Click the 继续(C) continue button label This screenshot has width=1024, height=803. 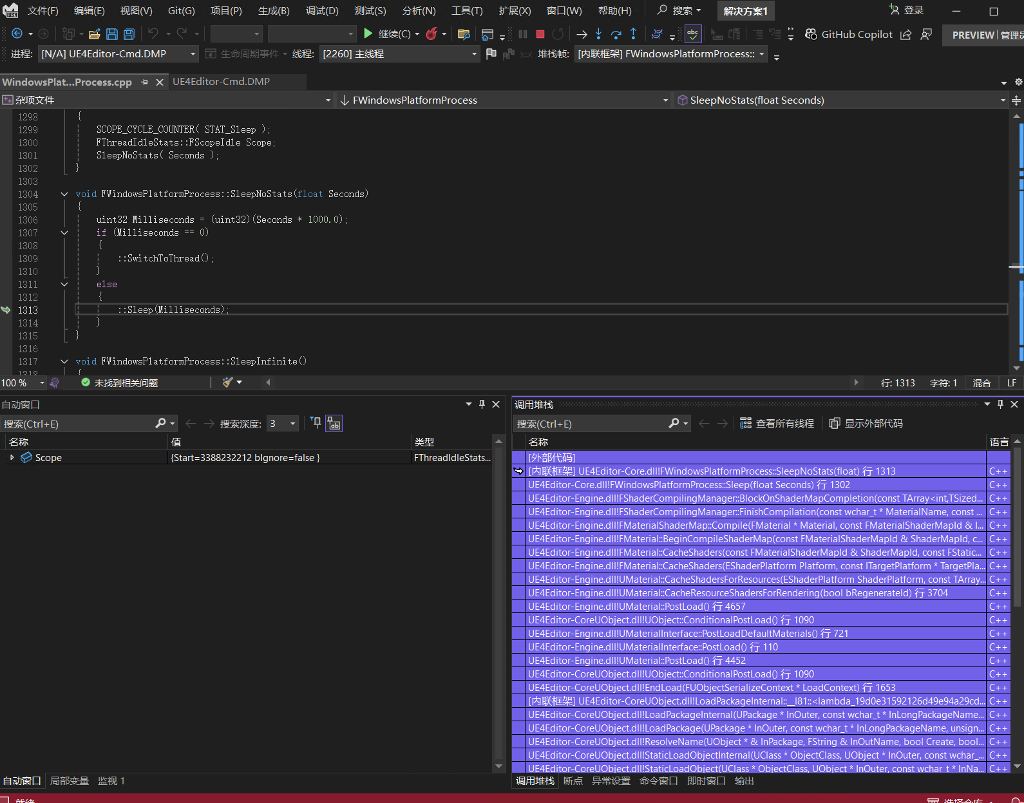394,34
